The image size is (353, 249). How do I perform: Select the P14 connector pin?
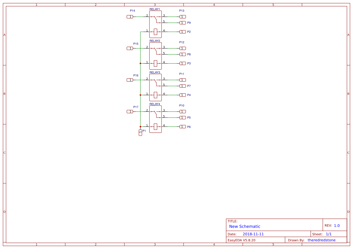(x=130, y=17)
